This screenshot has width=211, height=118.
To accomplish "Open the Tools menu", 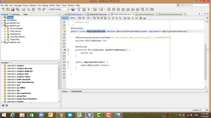I will 64,5.
